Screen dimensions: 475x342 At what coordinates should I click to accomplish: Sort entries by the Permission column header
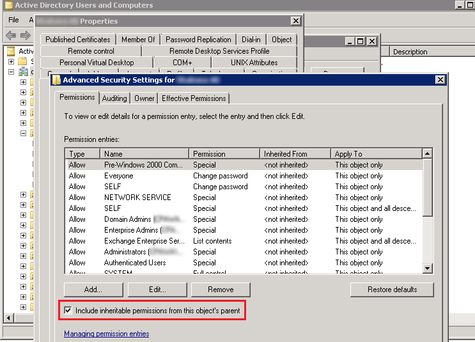224,154
